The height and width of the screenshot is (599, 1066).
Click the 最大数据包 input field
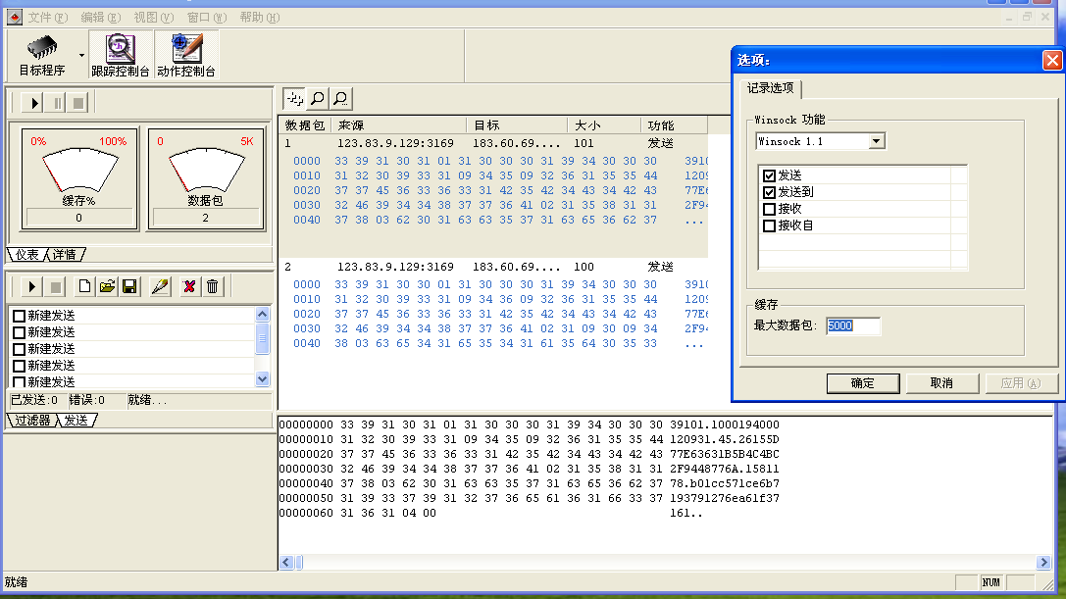click(x=853, y=325)
